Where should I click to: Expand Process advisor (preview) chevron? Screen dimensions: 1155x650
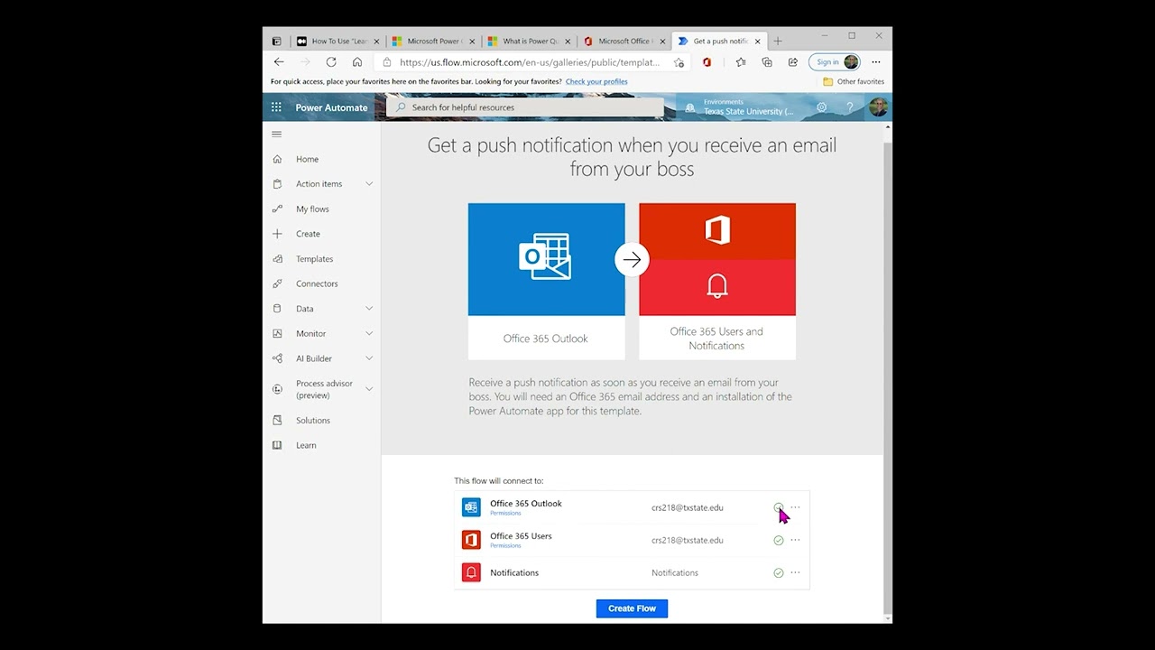[369, 389]
